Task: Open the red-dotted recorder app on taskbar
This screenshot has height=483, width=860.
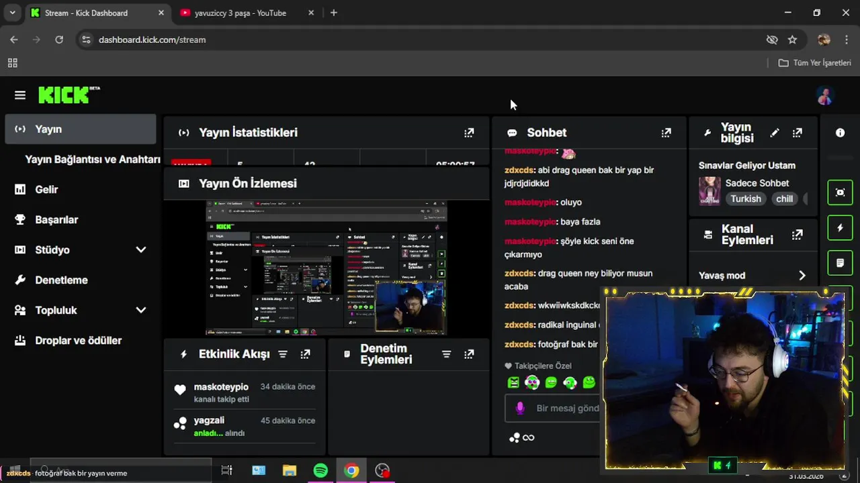Action: pos(382,470)
